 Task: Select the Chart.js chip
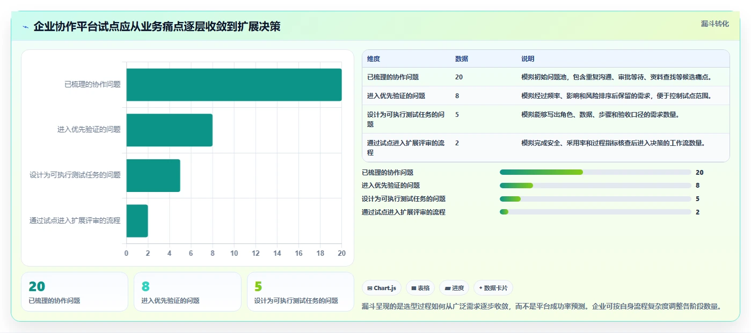[382, 288]
